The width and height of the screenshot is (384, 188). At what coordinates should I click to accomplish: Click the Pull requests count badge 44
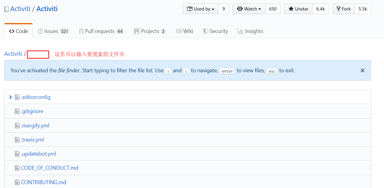click(120, 31)
